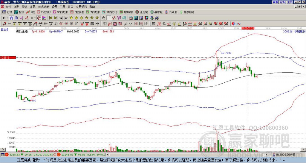The height and width of the screenshot is (163, 306).
Task: Open the 9P四方形 tool
Action: pos(60,12)
